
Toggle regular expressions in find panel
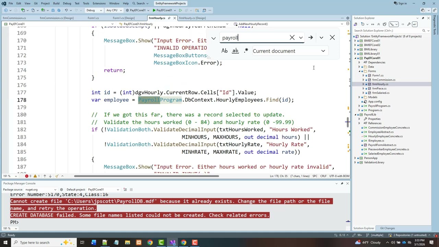click(246, 51)
